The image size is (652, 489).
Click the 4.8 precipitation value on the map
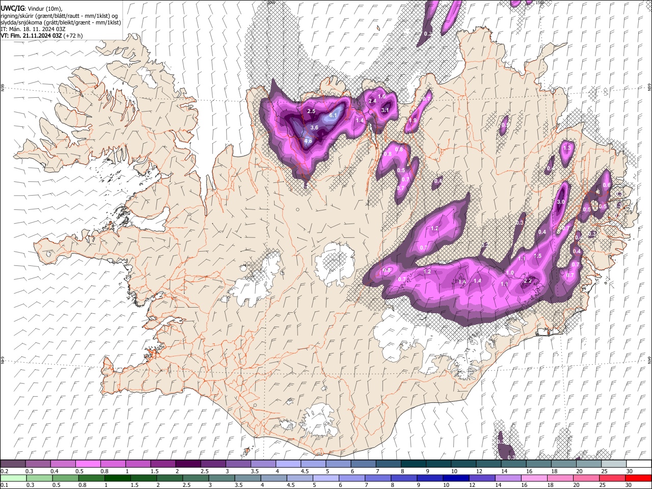[x=308, y=141]
